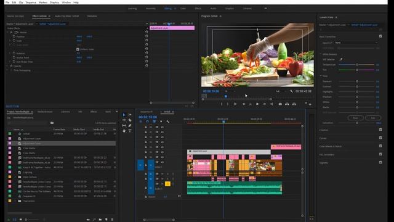The height and width of the screenshot is (222, 394).
Task: Select the Track Select Forward tool
Action: point(130,115)
